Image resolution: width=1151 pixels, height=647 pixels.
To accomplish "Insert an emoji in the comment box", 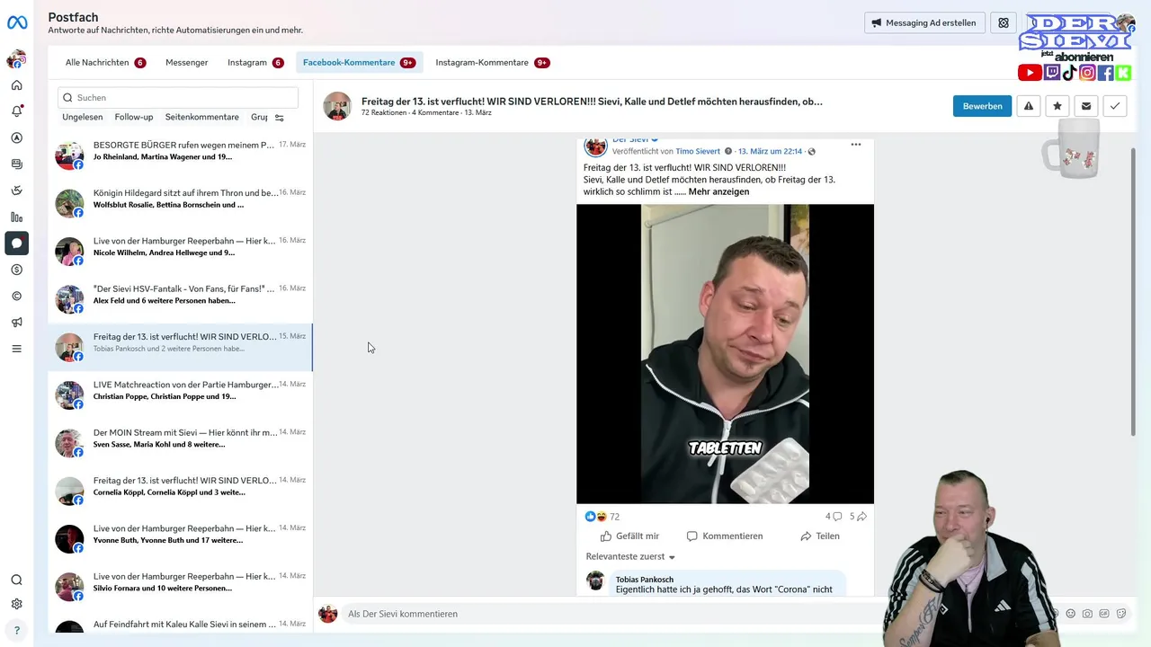I will click(1070, 614).
